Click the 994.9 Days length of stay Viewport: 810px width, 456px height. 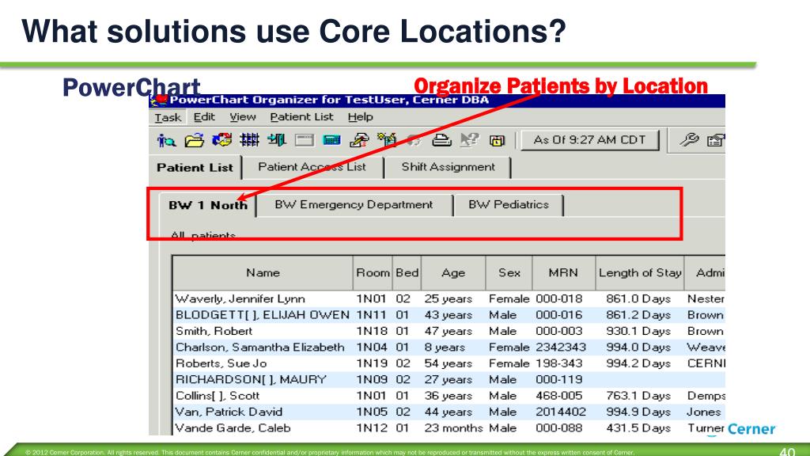pos(638,412)
